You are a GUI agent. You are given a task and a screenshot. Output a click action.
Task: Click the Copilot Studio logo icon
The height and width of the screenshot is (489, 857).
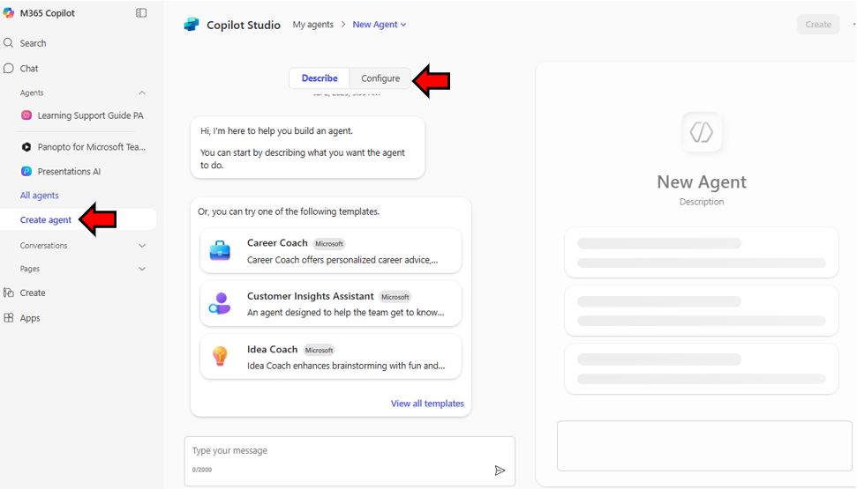coord(192,25)
